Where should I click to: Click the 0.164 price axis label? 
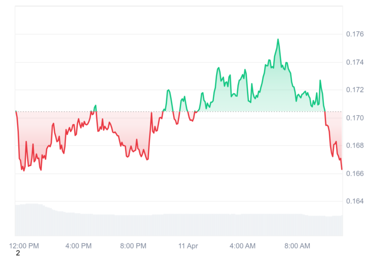355,201
